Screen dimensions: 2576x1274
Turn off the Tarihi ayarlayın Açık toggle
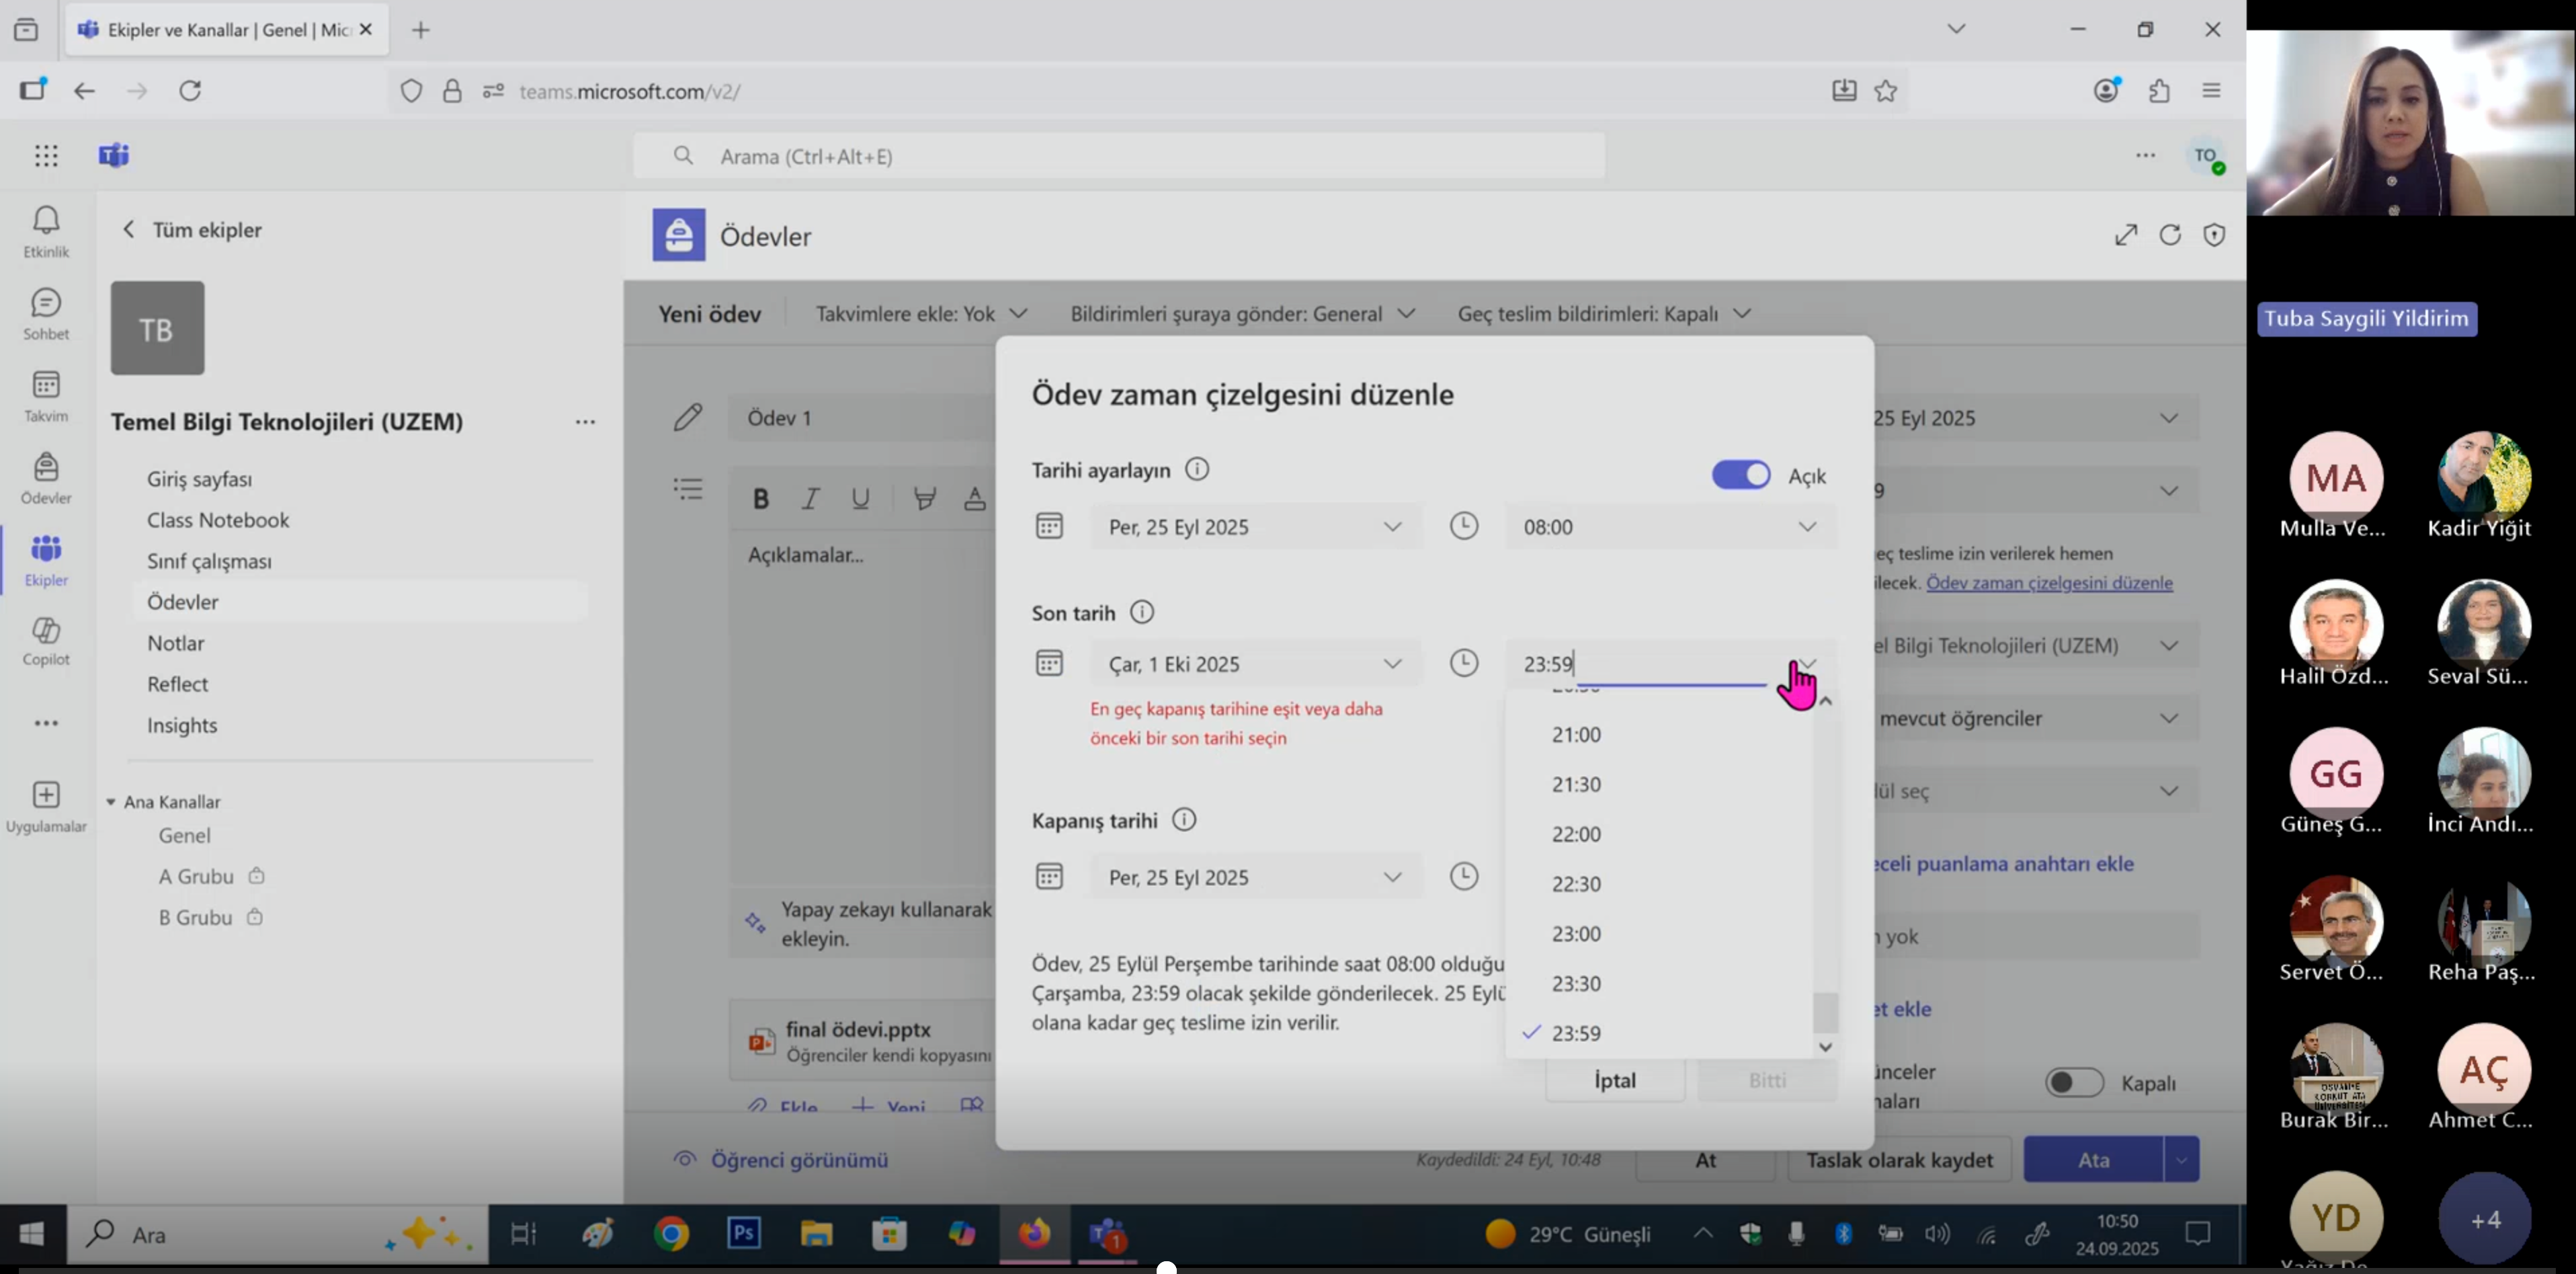[x=1740, y=475]
